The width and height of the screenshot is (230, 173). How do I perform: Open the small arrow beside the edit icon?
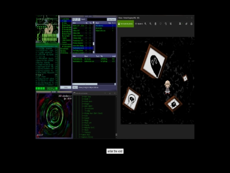tap(182, 24)
